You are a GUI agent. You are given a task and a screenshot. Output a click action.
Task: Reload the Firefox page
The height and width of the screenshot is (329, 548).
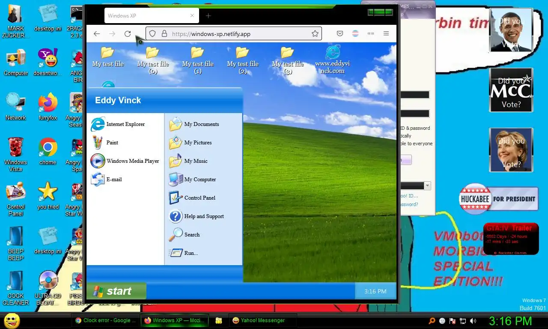(x=128, y=34)
